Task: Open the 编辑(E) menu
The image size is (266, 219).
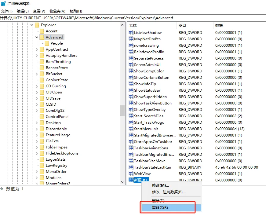Action: (23, 11)
